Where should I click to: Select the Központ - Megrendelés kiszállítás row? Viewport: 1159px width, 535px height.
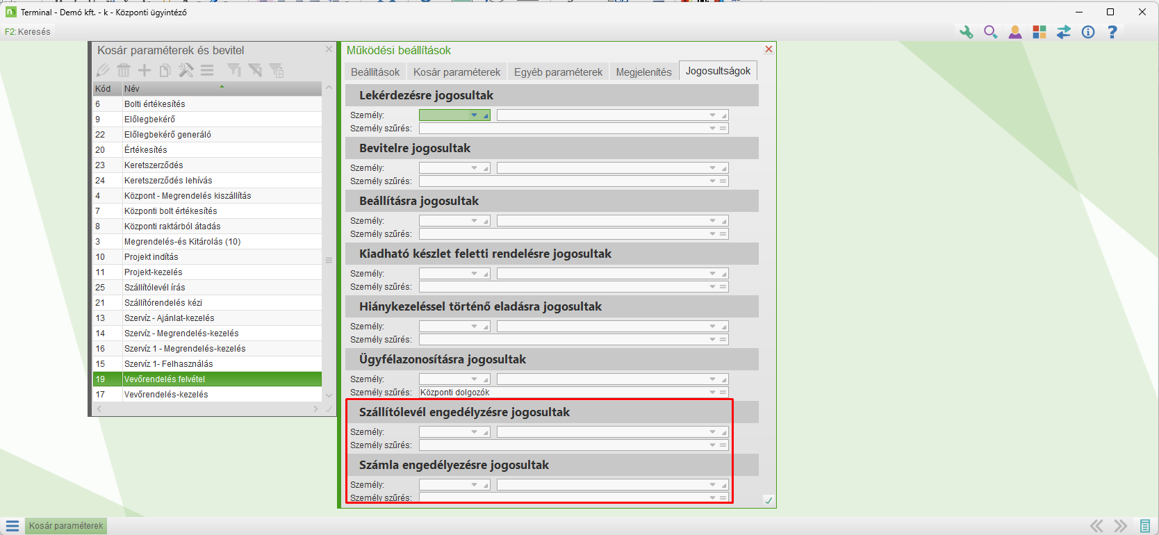pyautogui.click(x=207, y=196)
